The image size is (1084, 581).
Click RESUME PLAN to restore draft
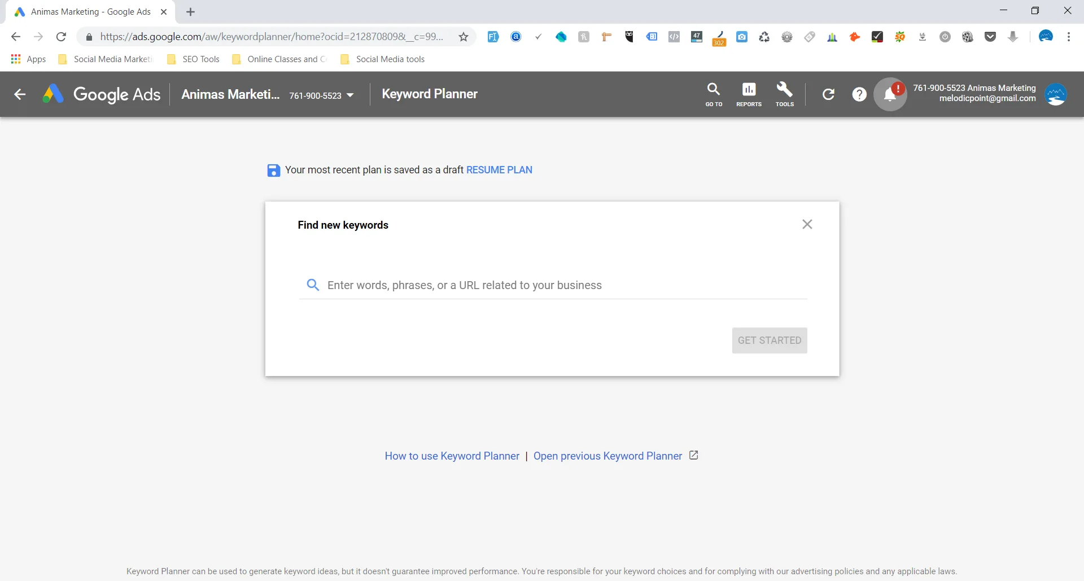point(499,170)
